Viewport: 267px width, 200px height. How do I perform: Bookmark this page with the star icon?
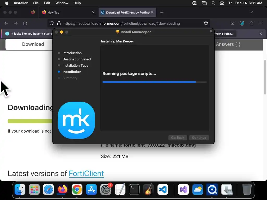pos(206,23)
